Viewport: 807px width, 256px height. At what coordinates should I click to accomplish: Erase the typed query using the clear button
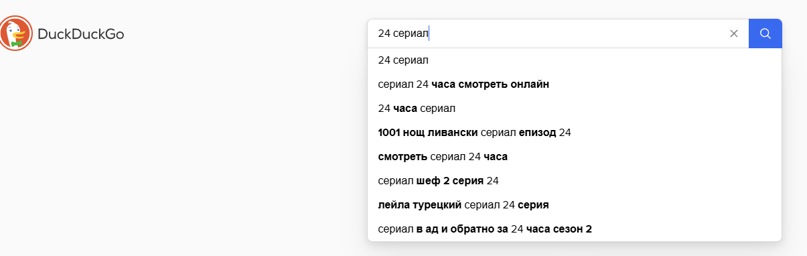(x=734, y=34)
